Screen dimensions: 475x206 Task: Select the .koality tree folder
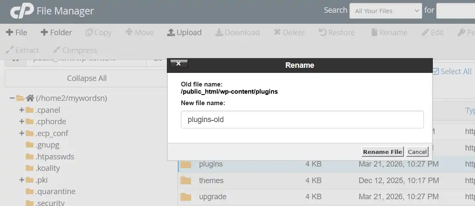48,168
